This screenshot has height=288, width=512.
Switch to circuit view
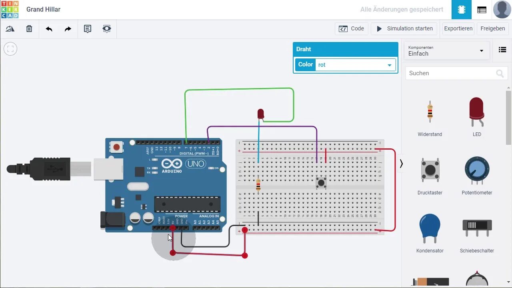tap(462, 10)
